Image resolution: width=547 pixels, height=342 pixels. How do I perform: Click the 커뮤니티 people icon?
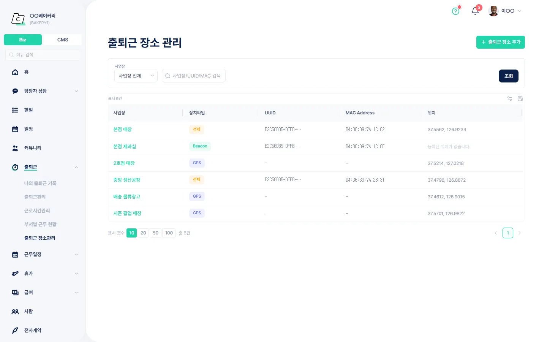(x=15, y=148)
